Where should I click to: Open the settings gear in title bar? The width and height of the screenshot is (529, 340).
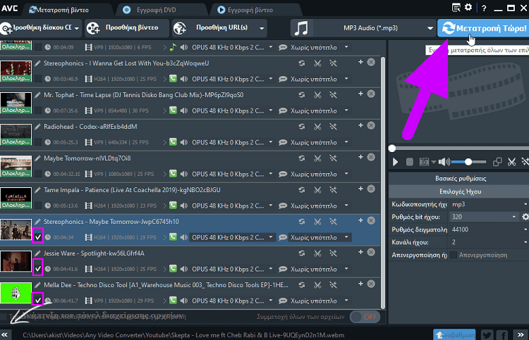(468, 8)
